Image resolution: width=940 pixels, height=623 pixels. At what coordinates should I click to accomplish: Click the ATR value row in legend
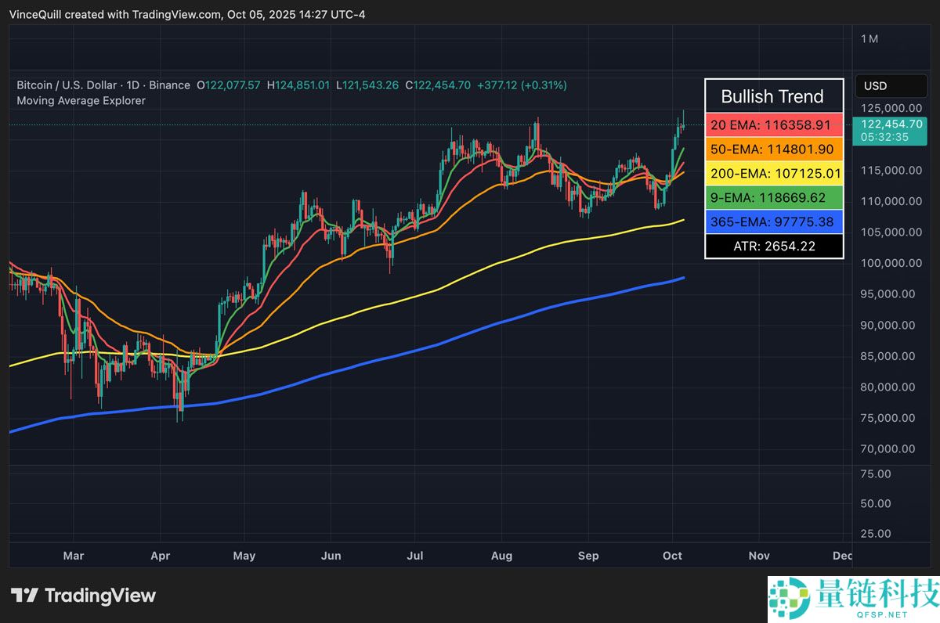coord(774,246)
